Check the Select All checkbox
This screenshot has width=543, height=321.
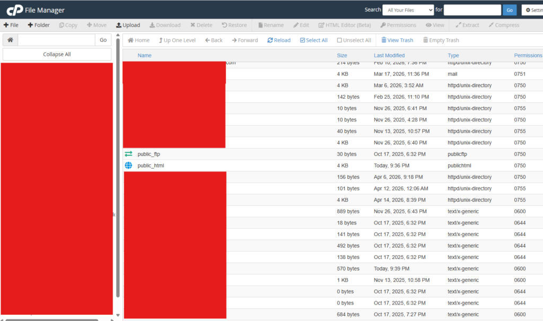(x=302, y=40)
